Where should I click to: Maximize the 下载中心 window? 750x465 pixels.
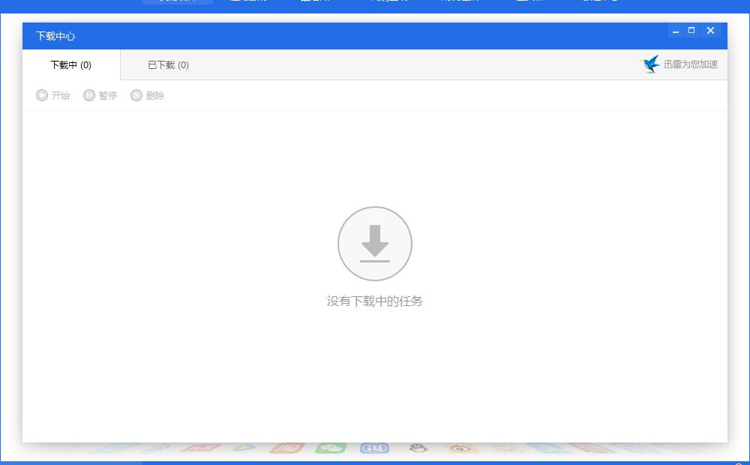coord(691,31)
